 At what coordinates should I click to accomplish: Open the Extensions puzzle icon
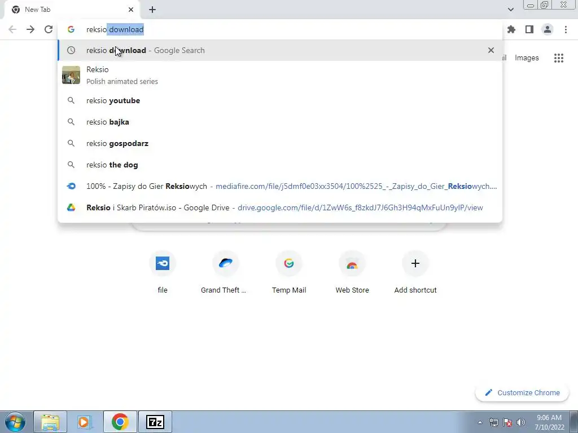pos(511,29)
